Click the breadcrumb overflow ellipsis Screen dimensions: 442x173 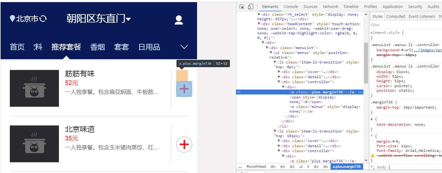click(240, 167)
